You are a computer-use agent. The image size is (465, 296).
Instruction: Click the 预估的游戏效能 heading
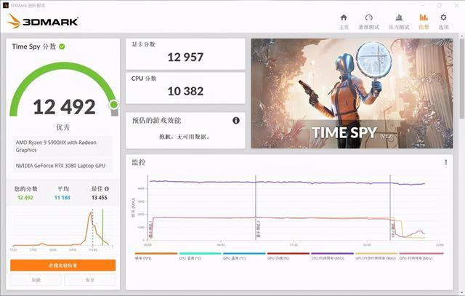pos(157,120)
